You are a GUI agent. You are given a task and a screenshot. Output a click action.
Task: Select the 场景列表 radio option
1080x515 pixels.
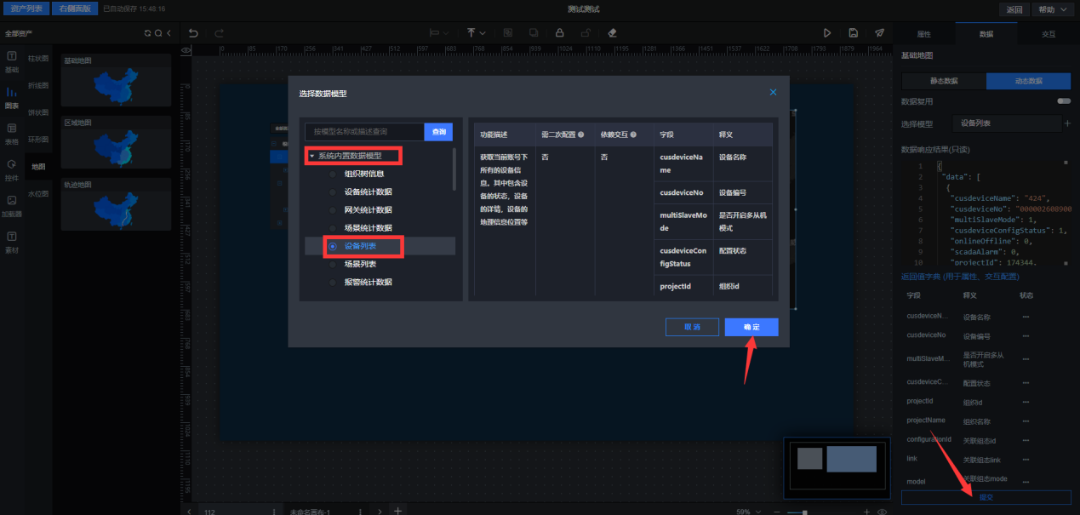tap(333, 265)
